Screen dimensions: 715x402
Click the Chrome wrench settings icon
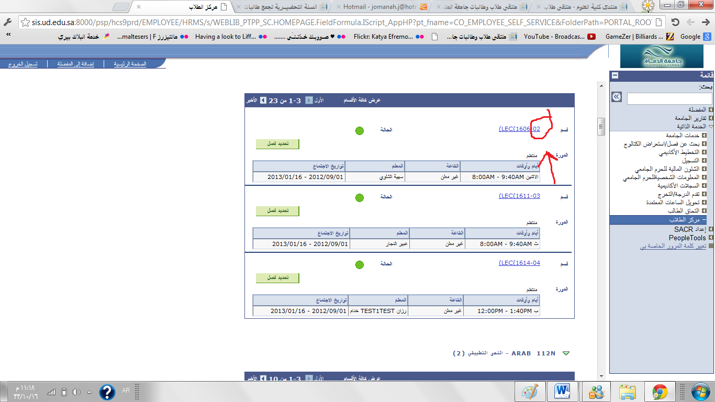pyautogui.click(x=7, y=23)
